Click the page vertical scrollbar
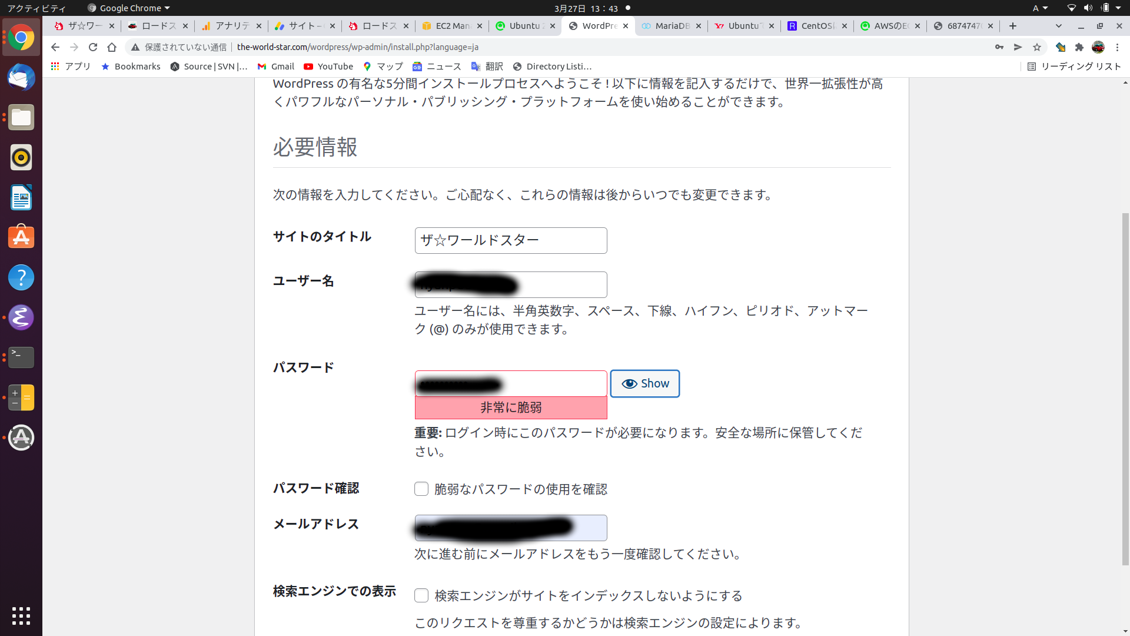This screenshot has width=1130, height=636. pos(1125,389)
